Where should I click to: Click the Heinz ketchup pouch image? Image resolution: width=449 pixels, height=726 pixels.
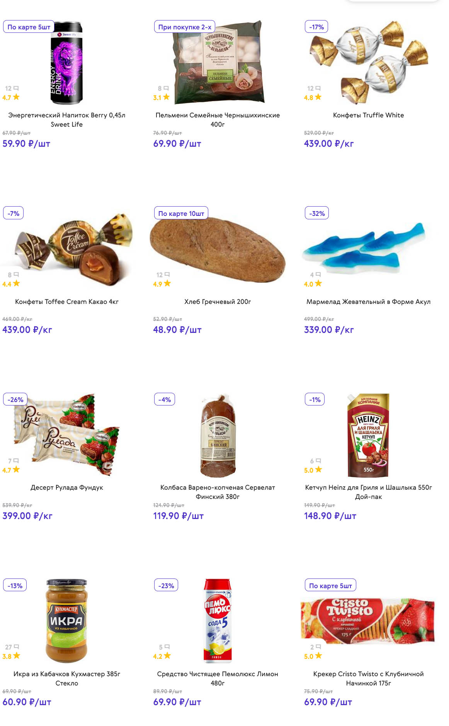coord(368,436)
